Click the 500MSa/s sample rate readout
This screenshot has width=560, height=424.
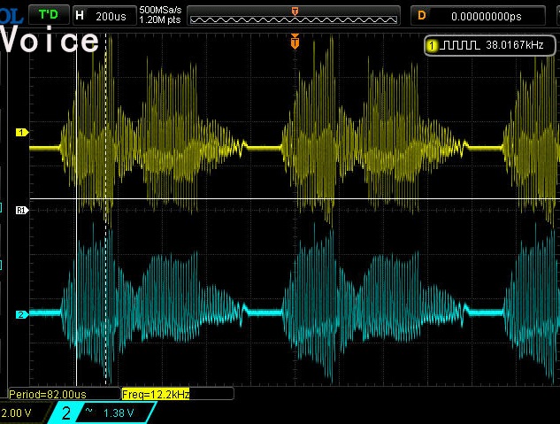pos(160,10)
